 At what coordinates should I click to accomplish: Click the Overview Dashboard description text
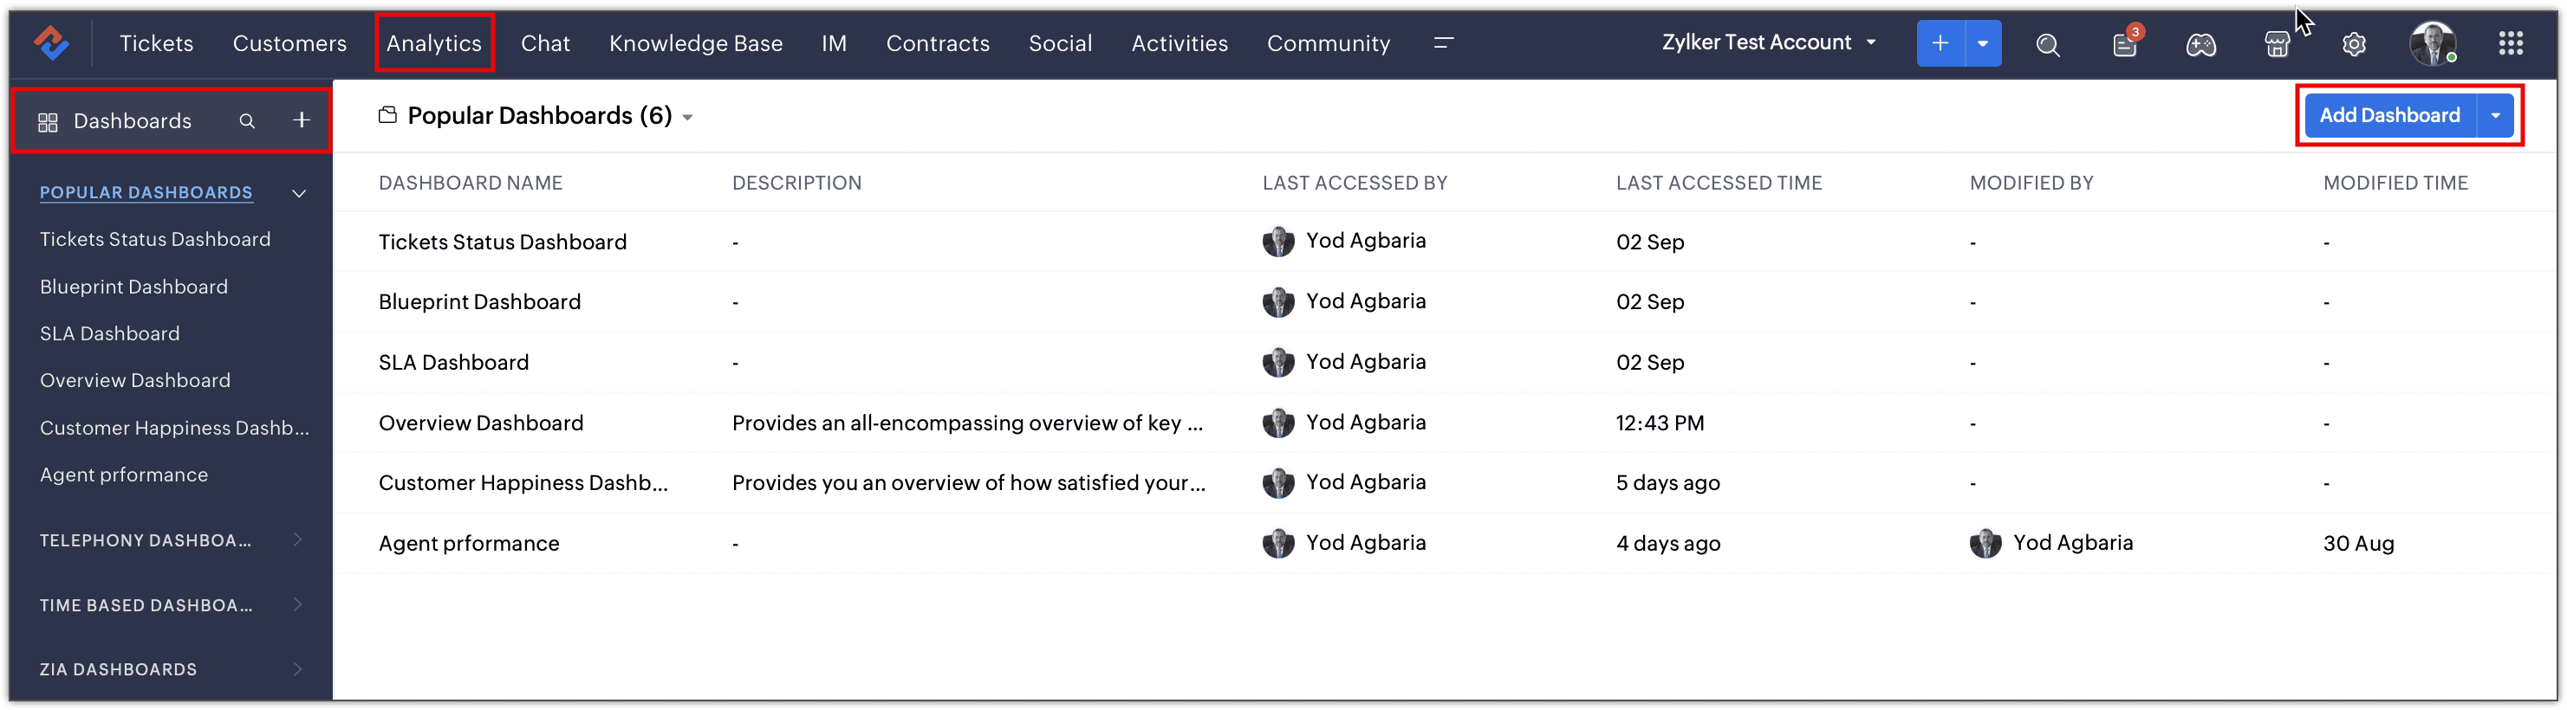coord(967,423)
